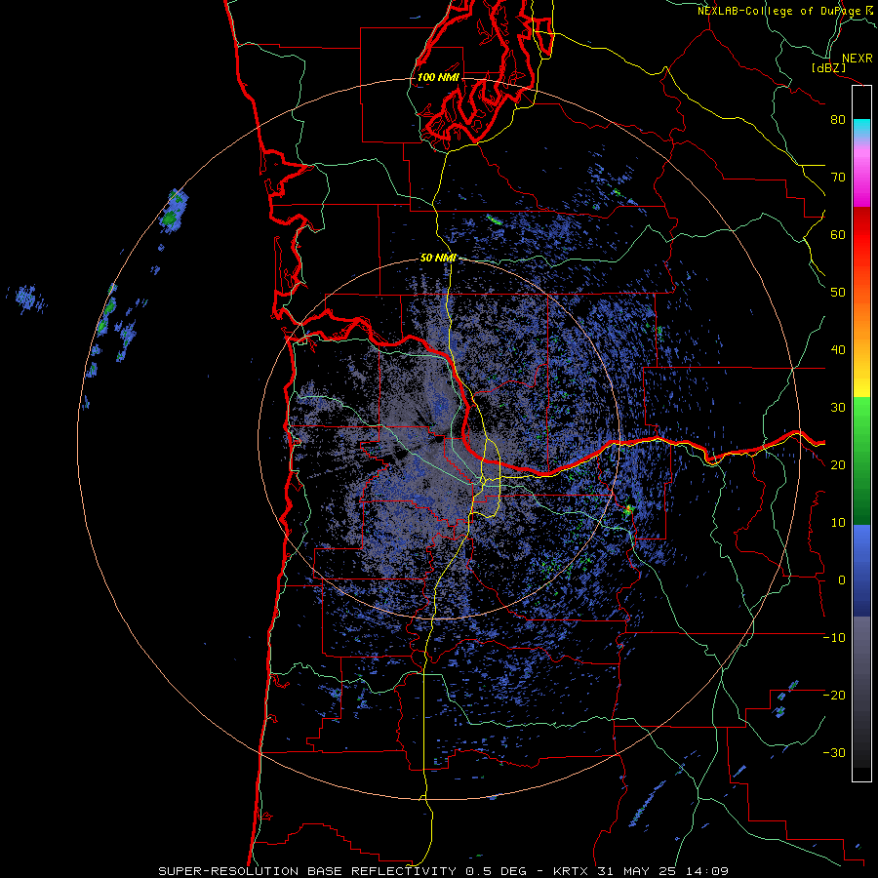Click the 30 value on dBZ scale

pos(838,408)
